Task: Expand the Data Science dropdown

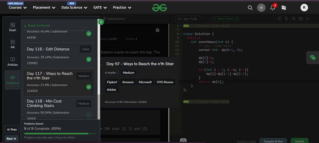Action: 74,7
